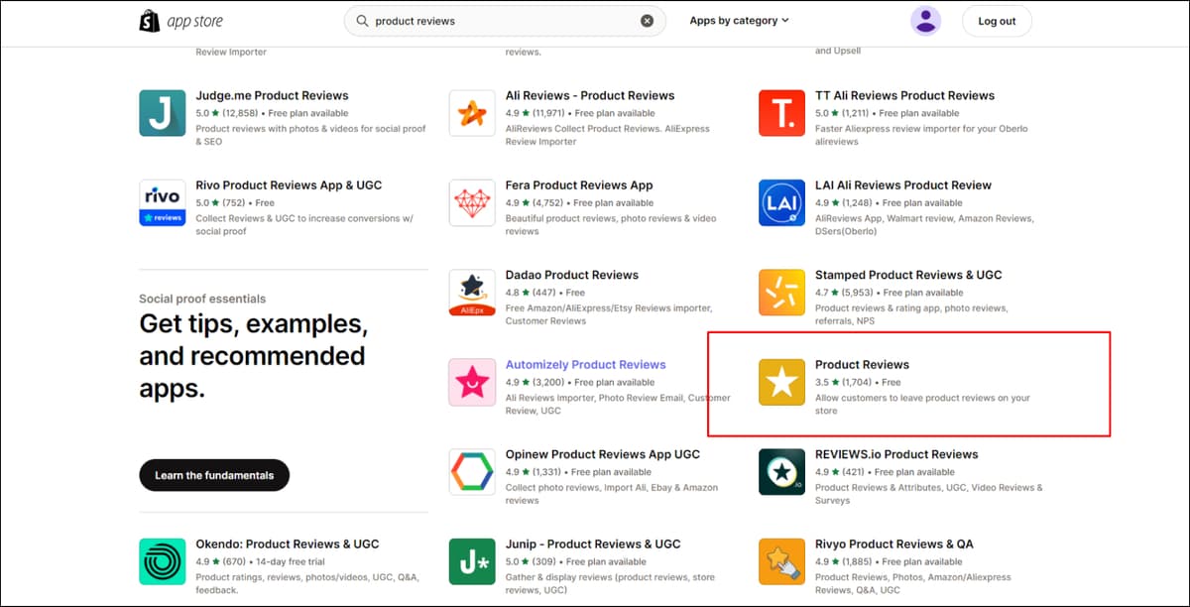
Task: Open the Fera heart app icon
Action: click(x=472, y=202)
